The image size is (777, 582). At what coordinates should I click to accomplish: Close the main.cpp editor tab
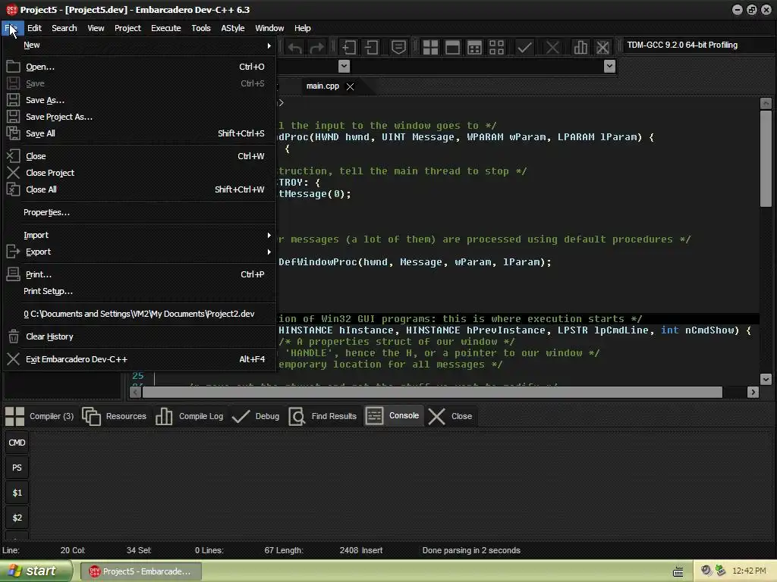(351, 86)
